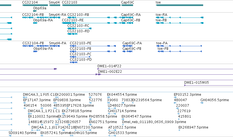Image resolution: width=233 pixels, height=137 pixels.
Task: Click EST Dmel_neb_011180_0636_0909.3prime
Action: click(154, 122)
